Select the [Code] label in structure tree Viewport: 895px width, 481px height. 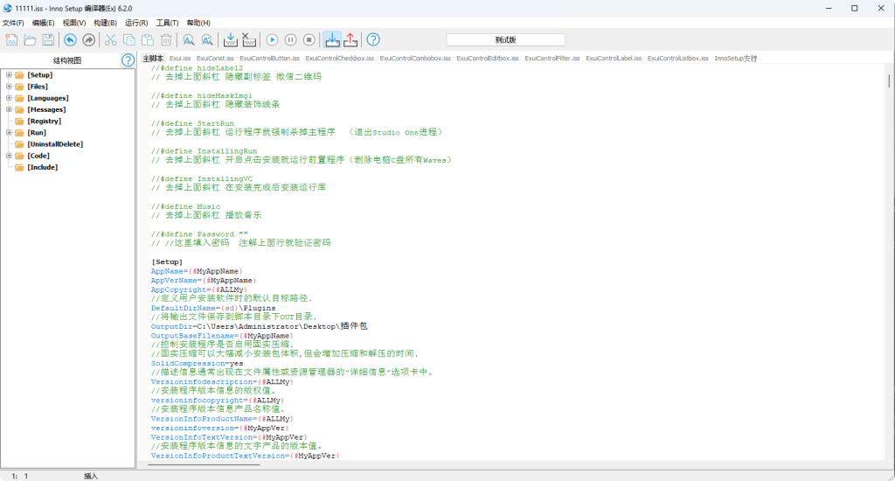38,156
